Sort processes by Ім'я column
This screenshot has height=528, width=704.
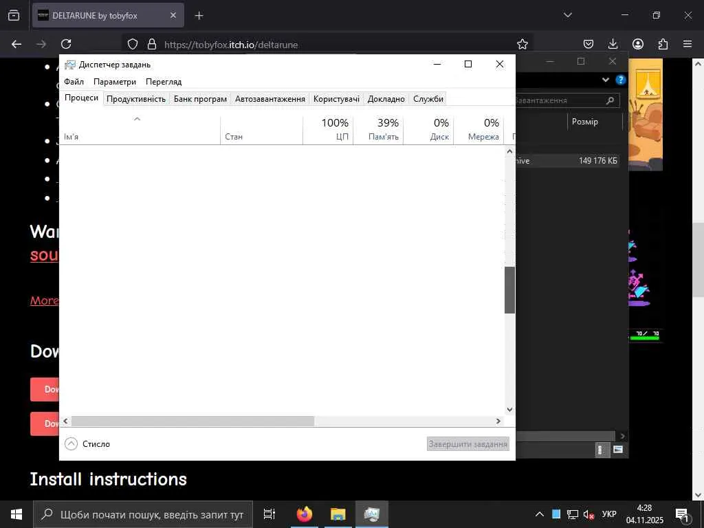click(x=140, y=130)
